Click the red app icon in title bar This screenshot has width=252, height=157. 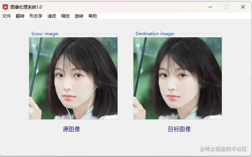tap(5, 7)
